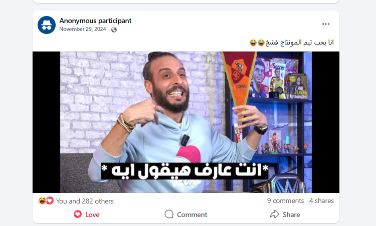Click the red heart icon beside Love

pos(78,214)
